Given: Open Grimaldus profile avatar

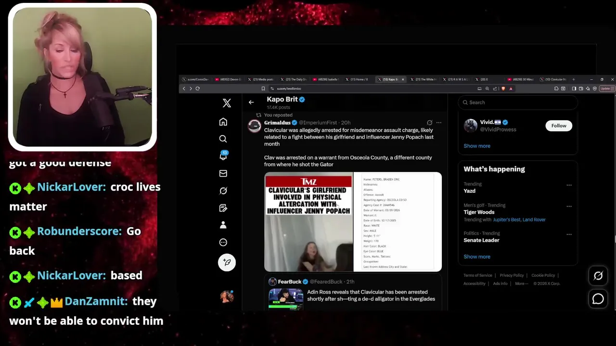Looking at the screenshot, I should click(254, 126).
